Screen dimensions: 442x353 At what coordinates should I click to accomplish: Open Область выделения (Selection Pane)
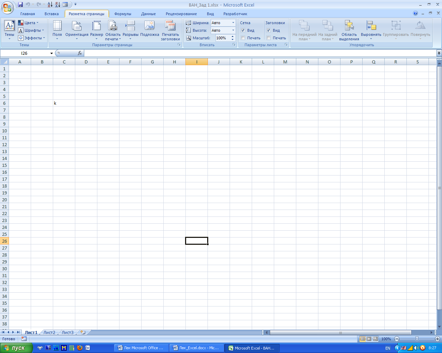(x=349, y=30)
